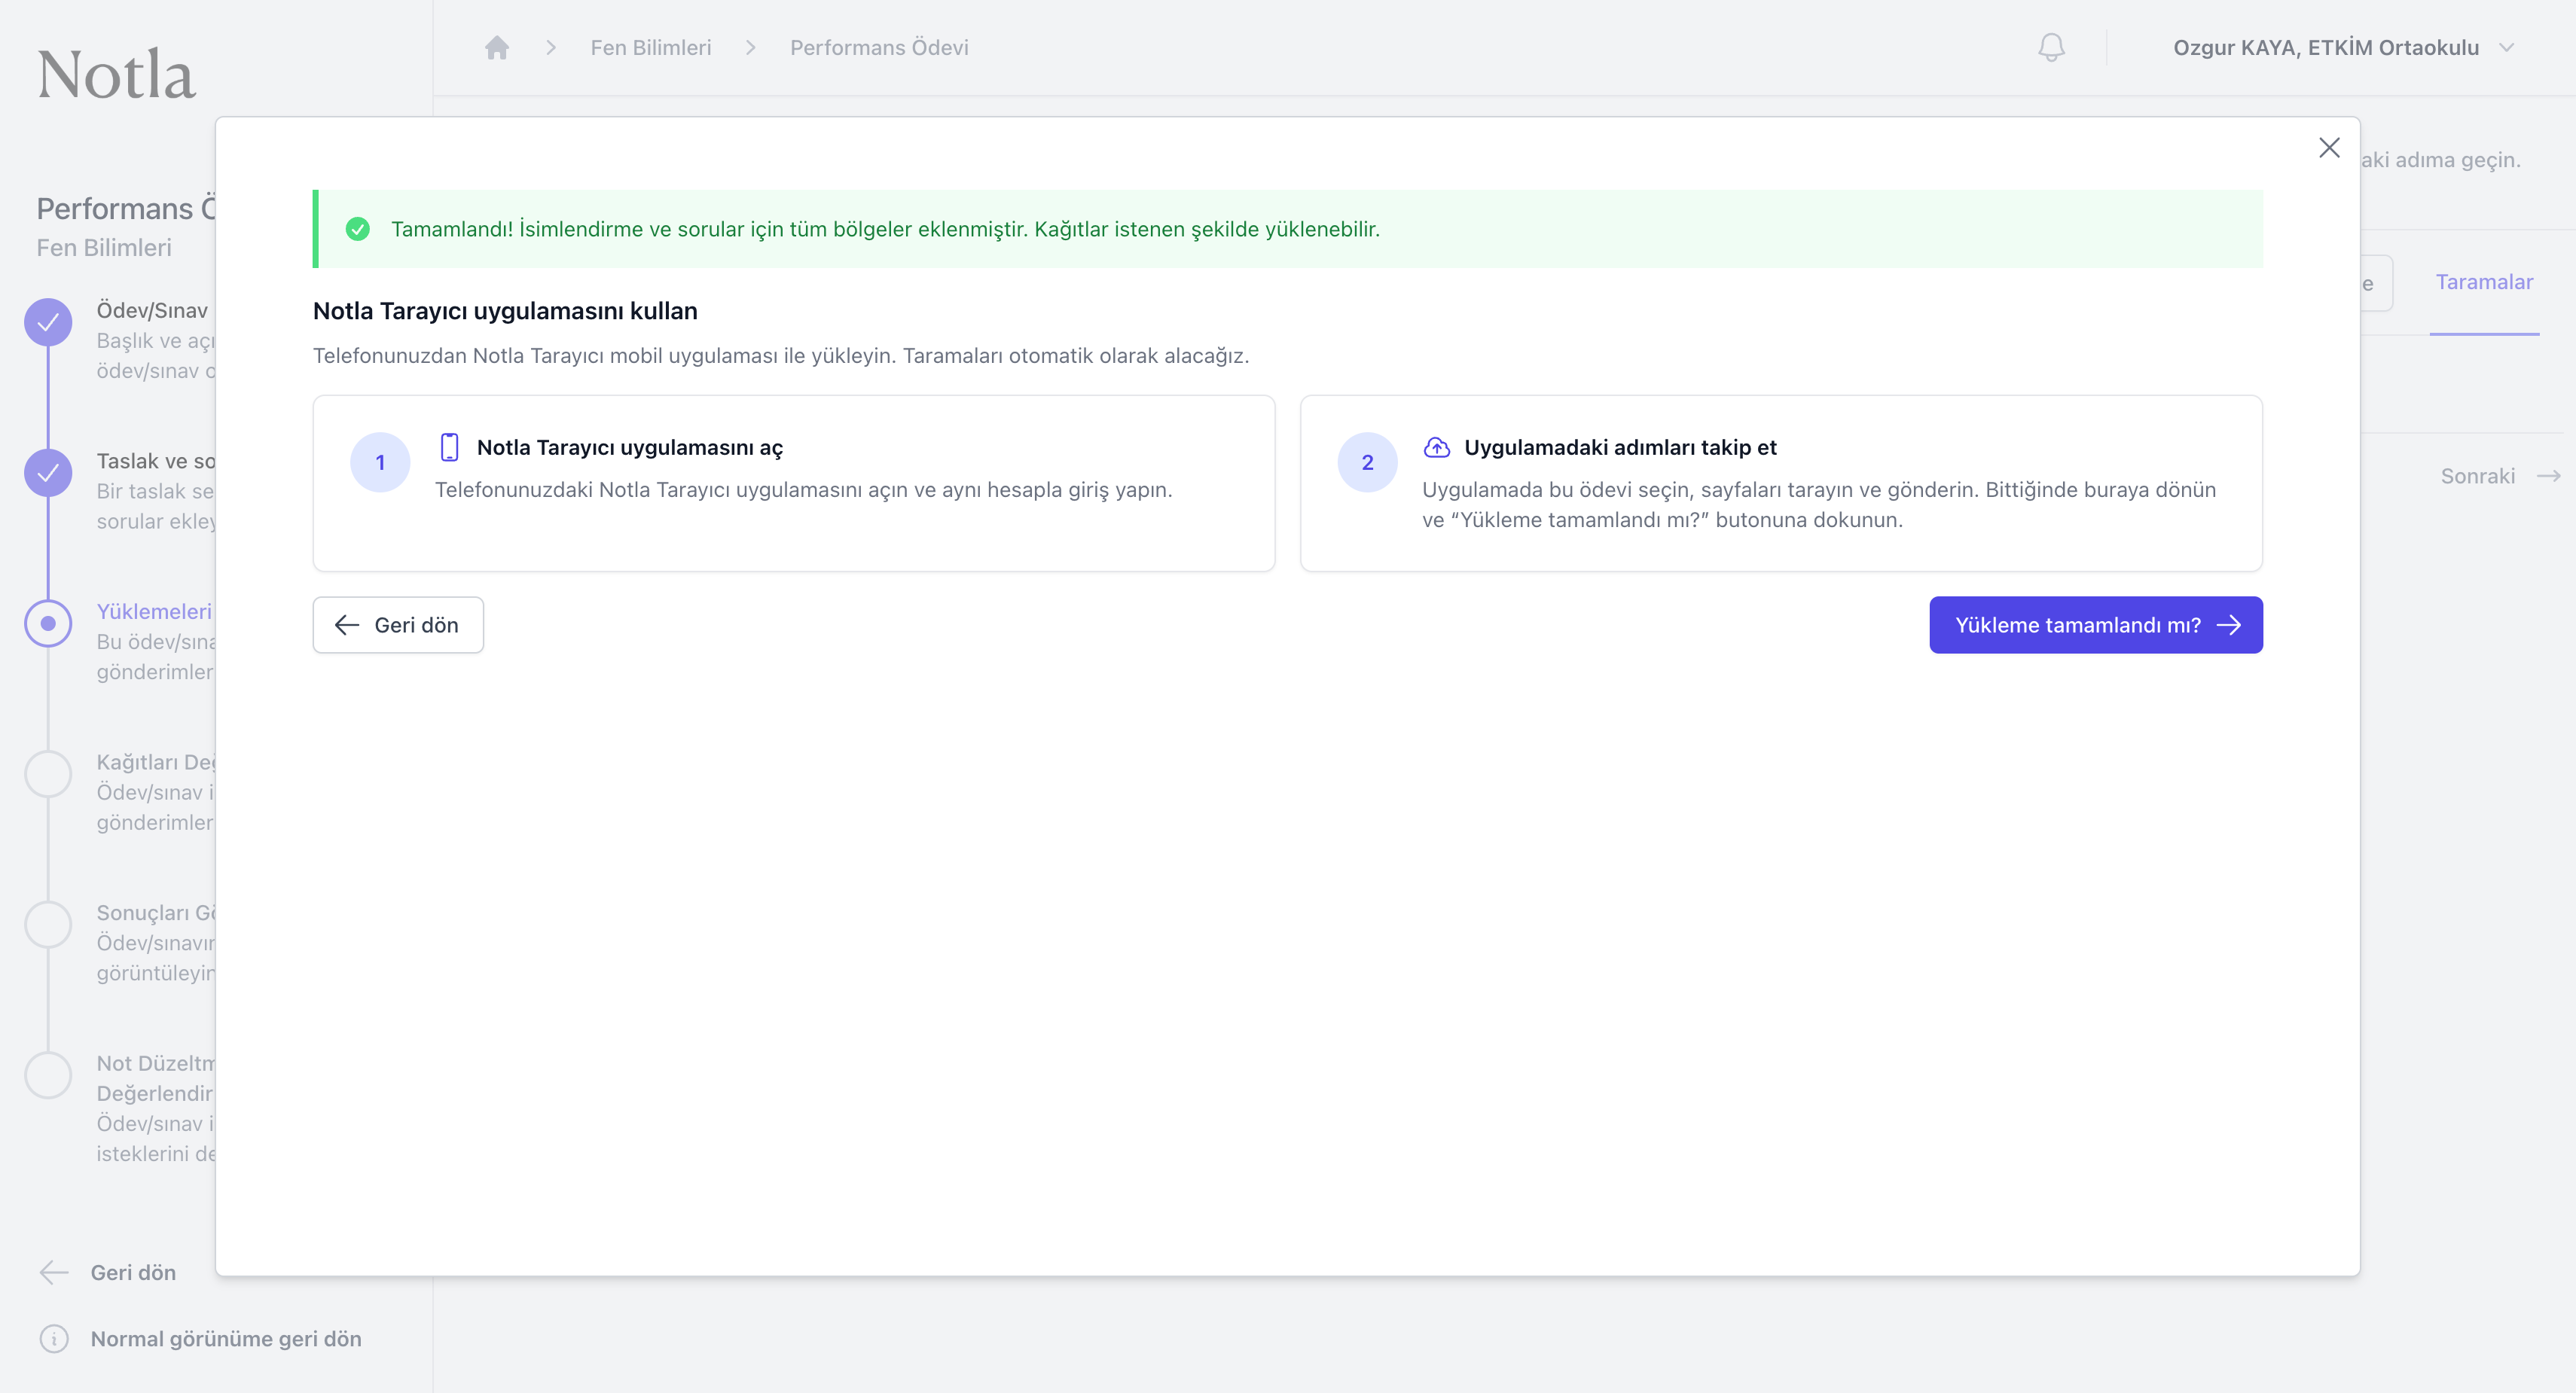Click the phone icon in step 1 card
The height and width of the screenshot is (1393, 2576).
click(x=450, y=447)
